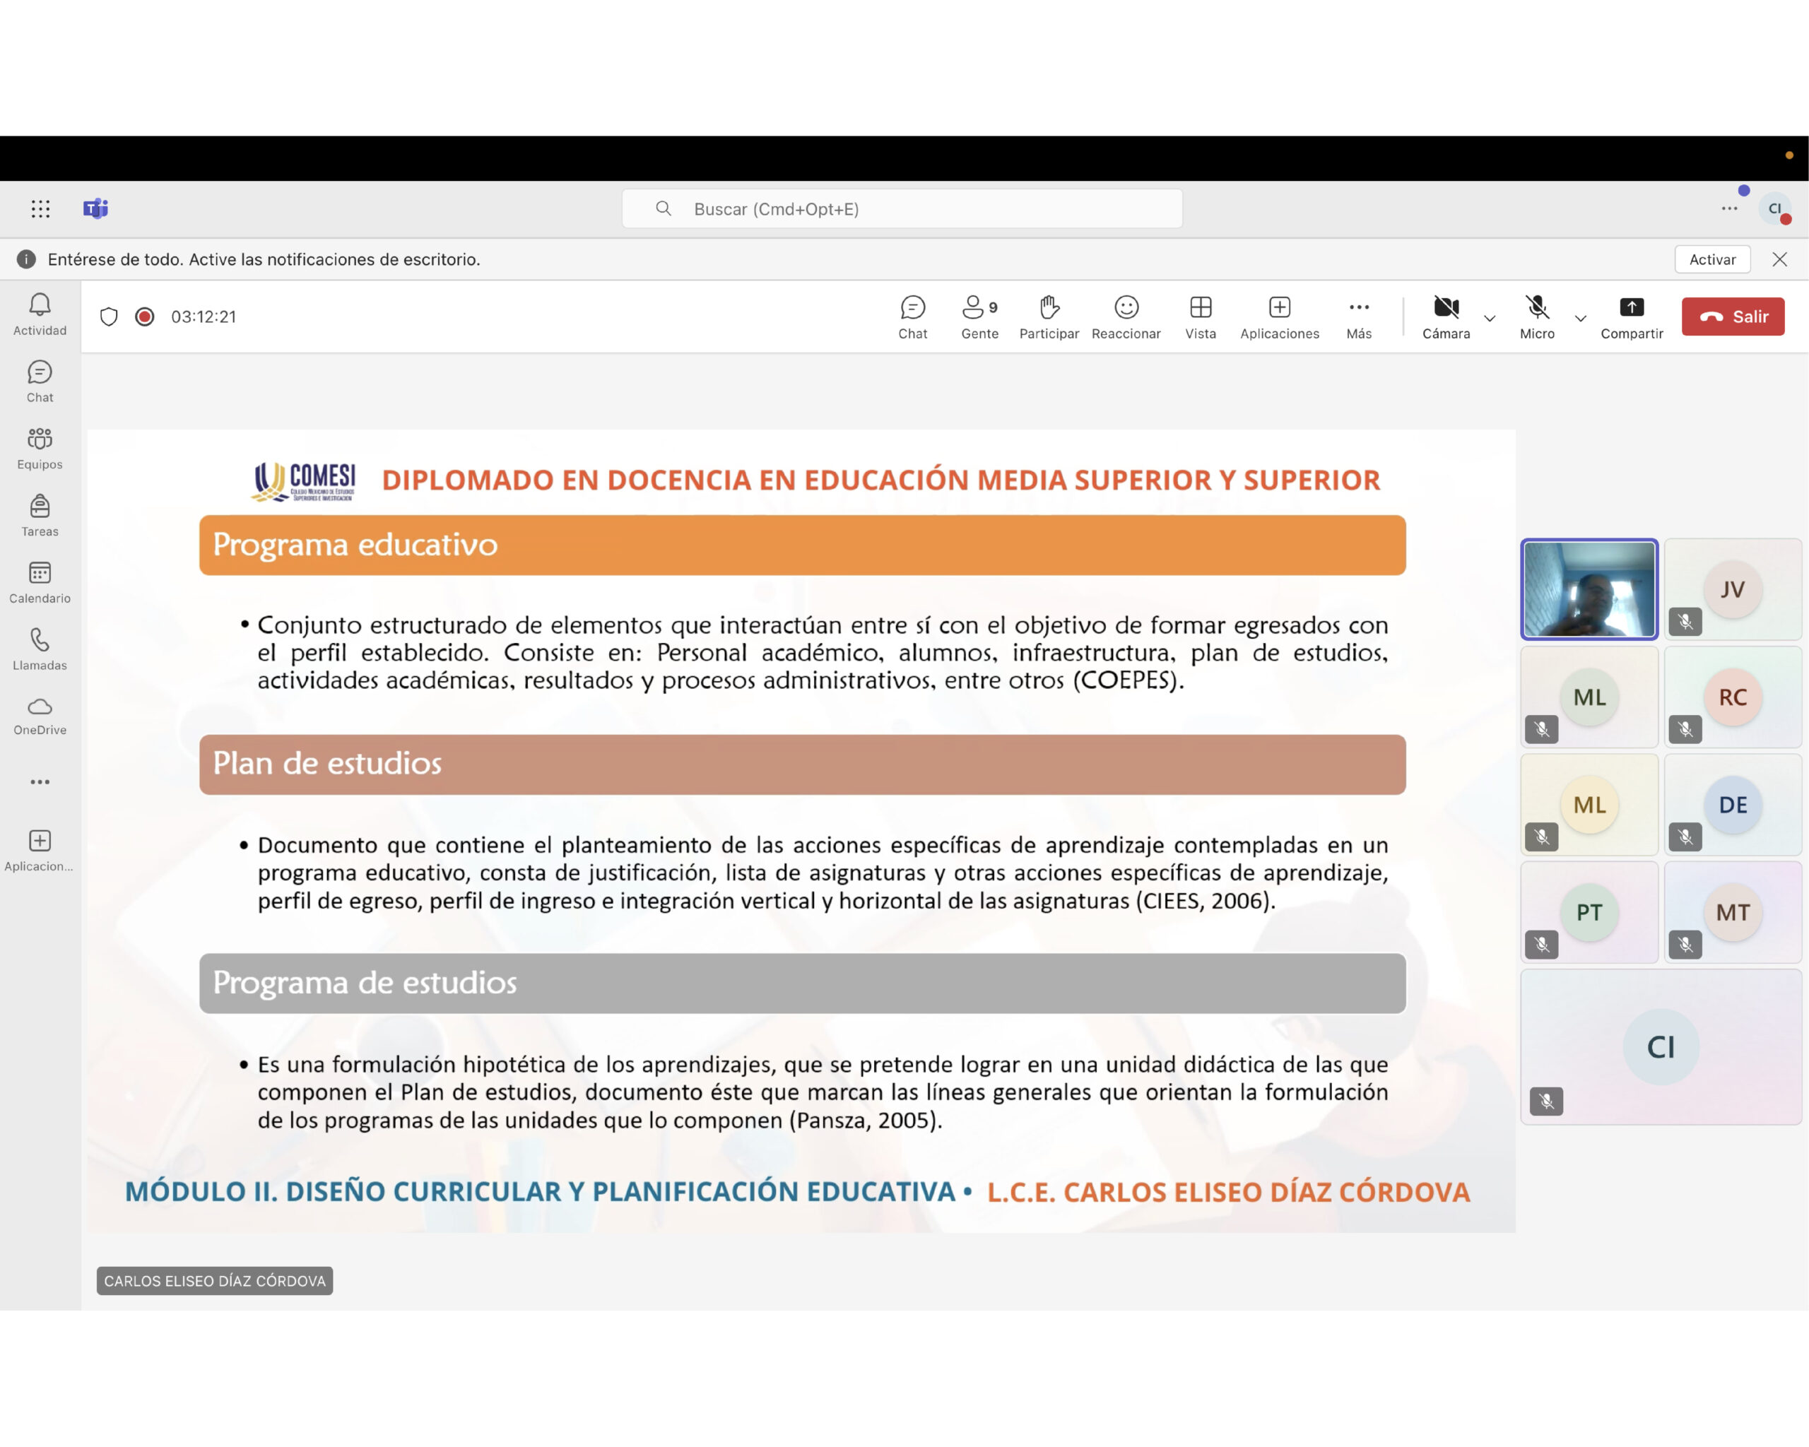1809x1447 pixels.
Task: Select the RC participant tile
Action: pos(1733,696)
